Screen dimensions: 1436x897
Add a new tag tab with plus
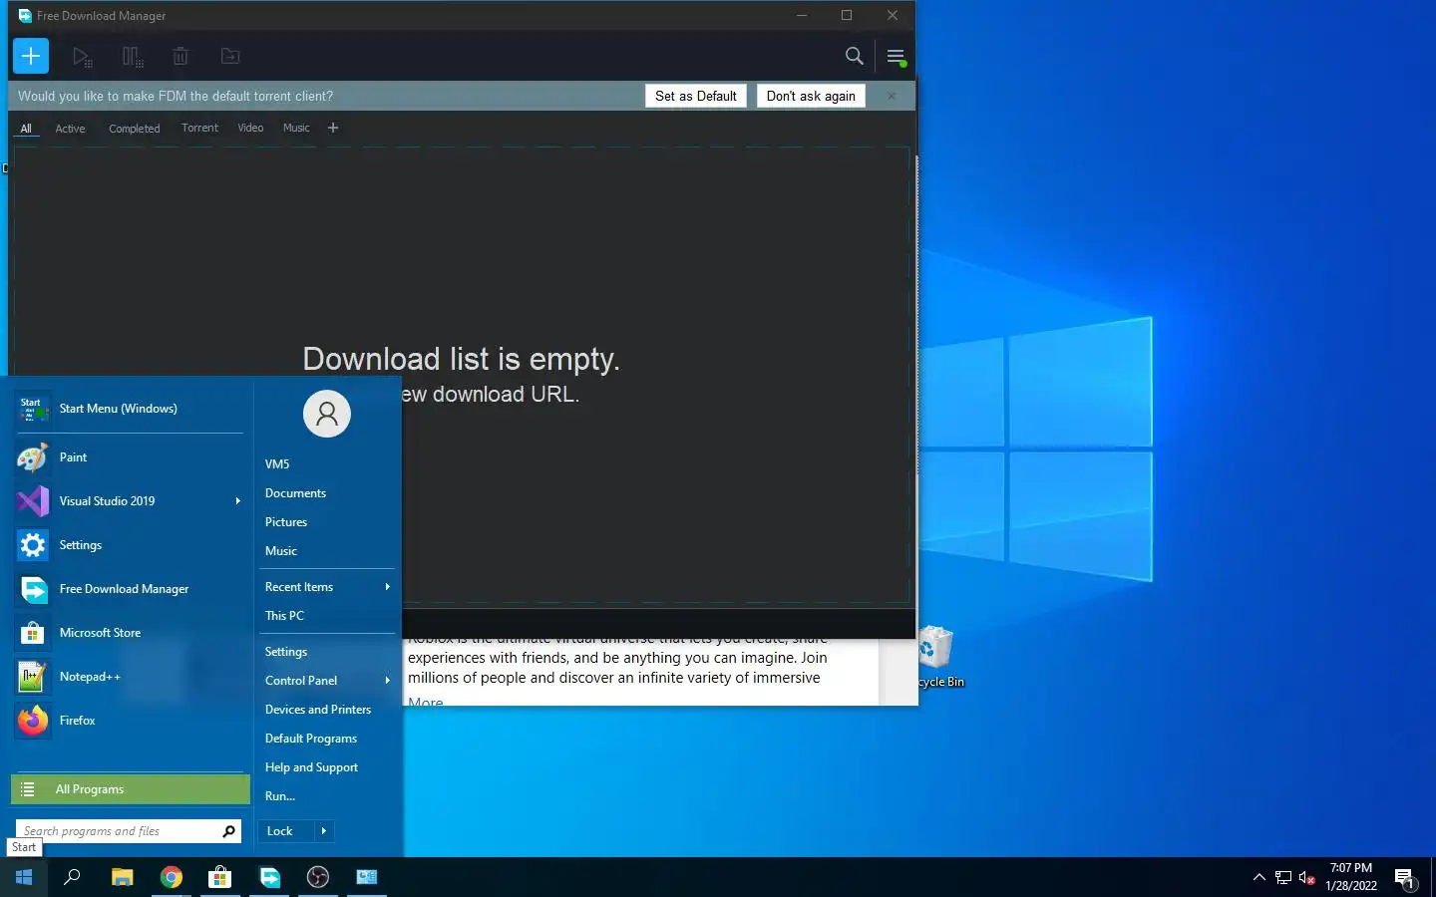[x=333, y=128]
